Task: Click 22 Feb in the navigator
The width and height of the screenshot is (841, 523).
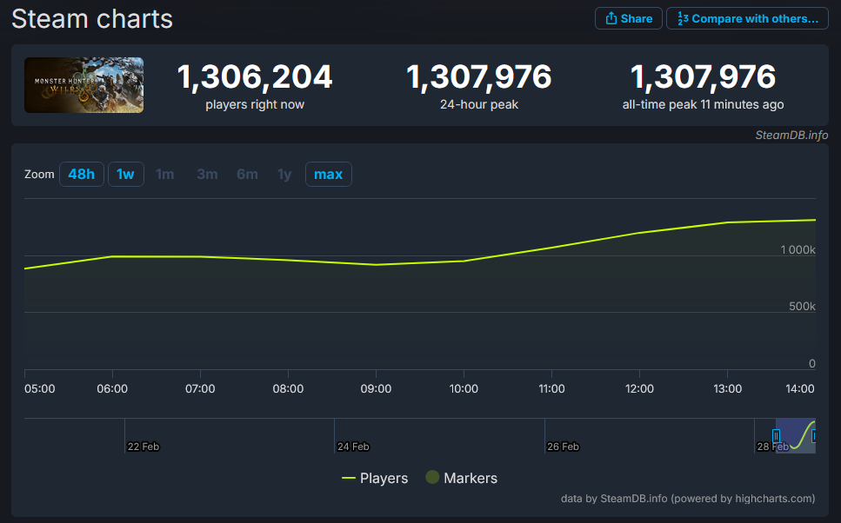Action: tap(144, 447)
